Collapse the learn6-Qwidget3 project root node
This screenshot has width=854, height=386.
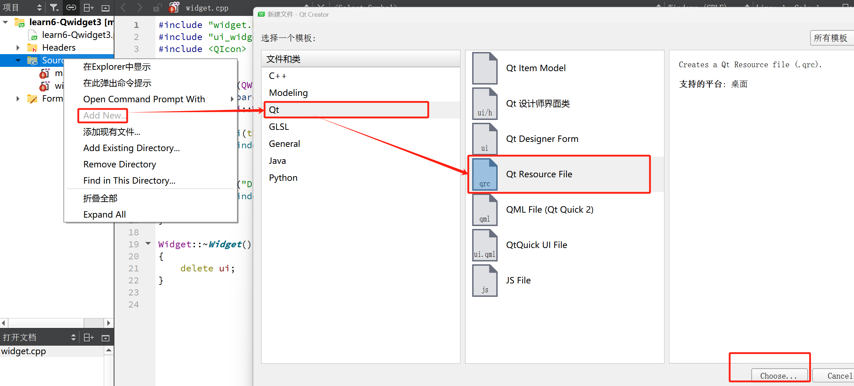pyautogui.click(x=6, y=22)
